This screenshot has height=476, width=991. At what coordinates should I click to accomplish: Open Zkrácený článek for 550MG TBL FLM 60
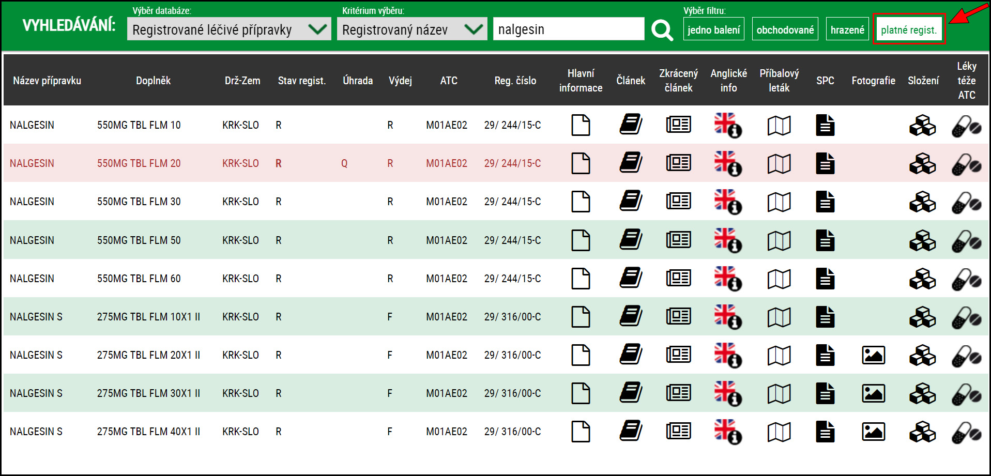(x=678, y=278)
